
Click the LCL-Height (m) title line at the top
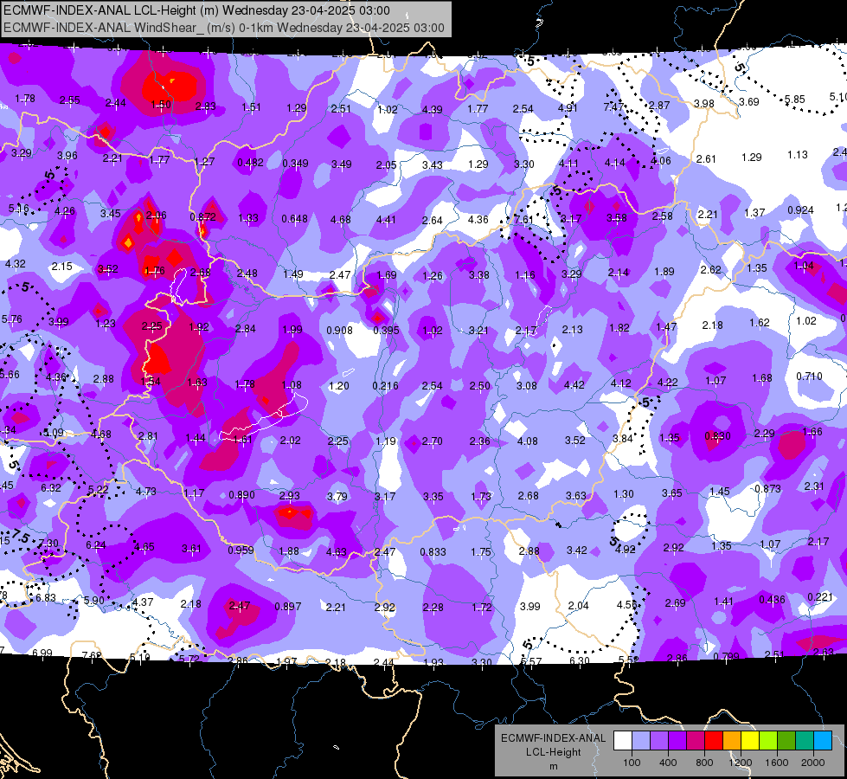point(196,10)
